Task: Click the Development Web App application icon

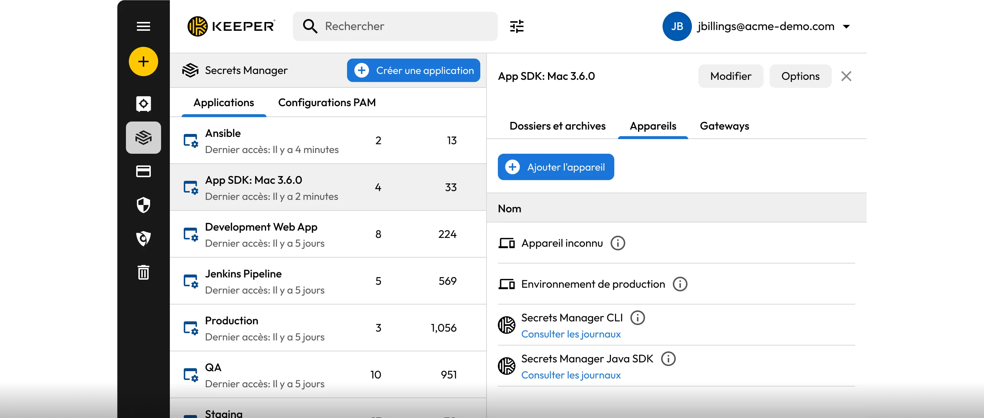Action: (x=191, y=234)
